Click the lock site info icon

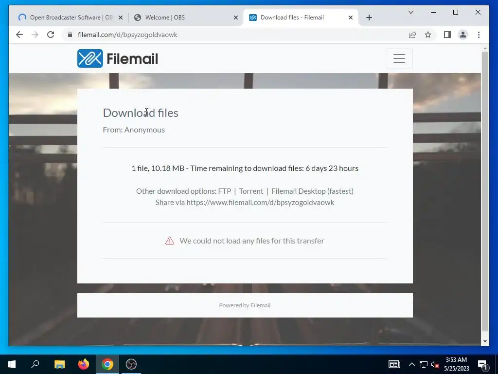point(70,35)
